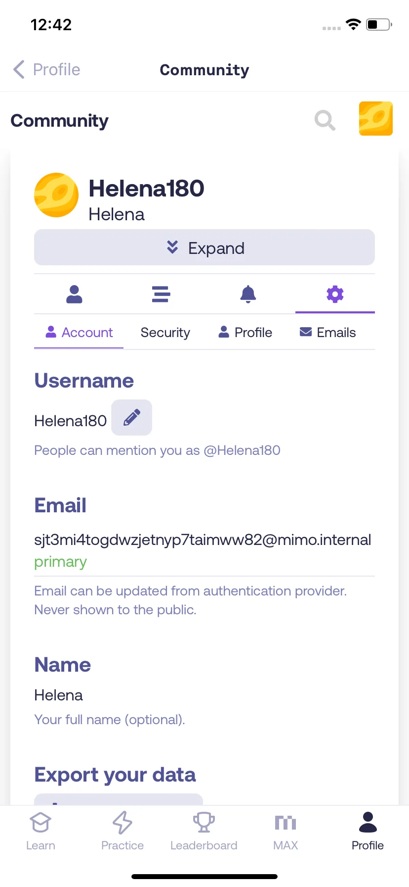Viewport: 409px width, 887px height.
Task: Click the export data button at bottom
Action: [x=119, y=799]
